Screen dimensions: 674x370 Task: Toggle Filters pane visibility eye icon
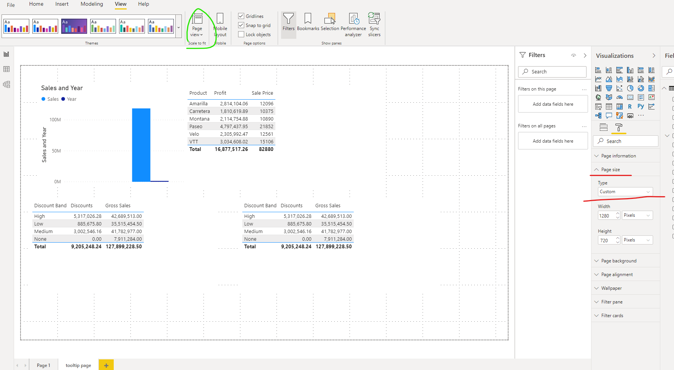574,55
